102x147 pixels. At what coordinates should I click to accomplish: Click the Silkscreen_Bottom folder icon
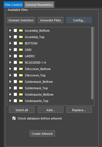click(21, 69)
